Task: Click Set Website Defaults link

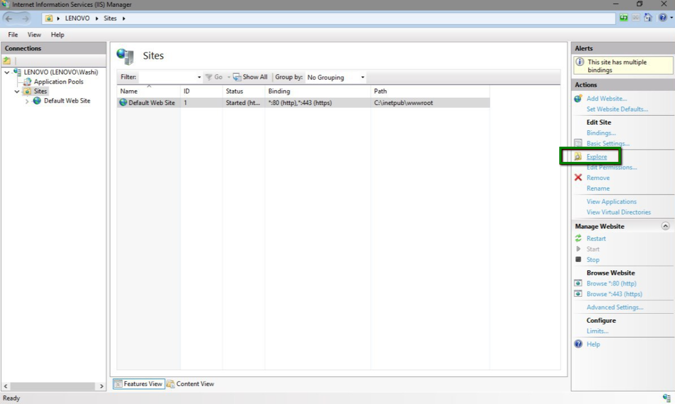Action: click(617, 109)
